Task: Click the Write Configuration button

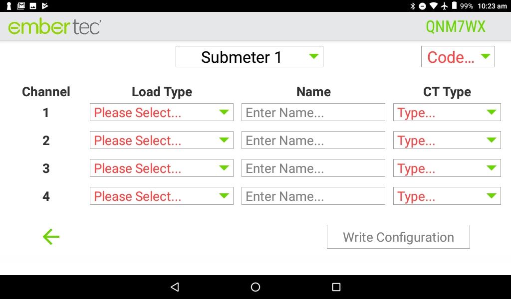Action: [398, 237]
